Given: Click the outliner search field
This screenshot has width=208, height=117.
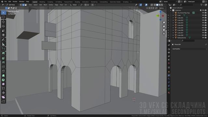Looking at the screenshot, I should [186, 5].
